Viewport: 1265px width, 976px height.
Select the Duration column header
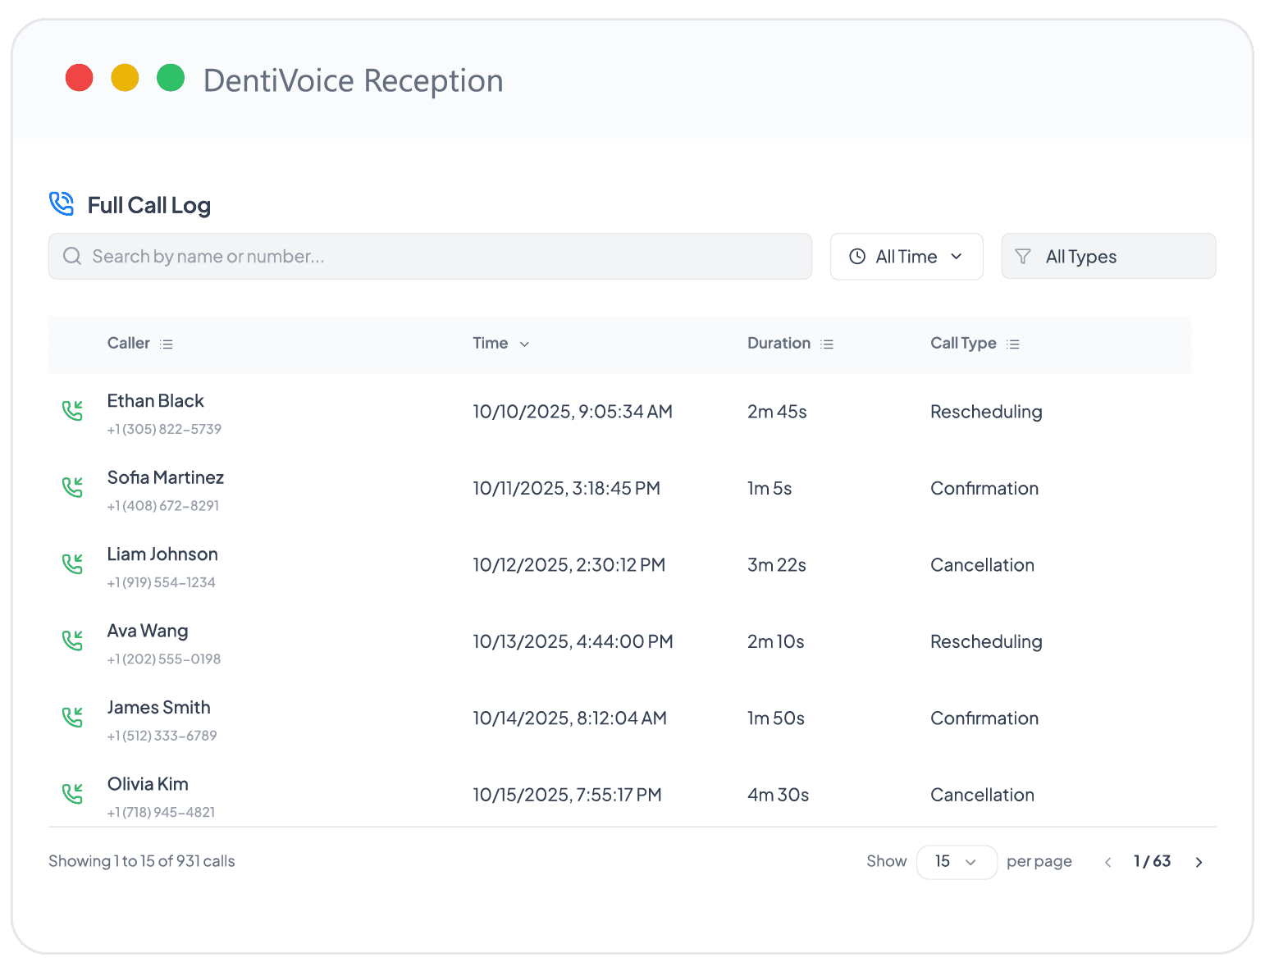pyautogui.click(x=779, y=343)
